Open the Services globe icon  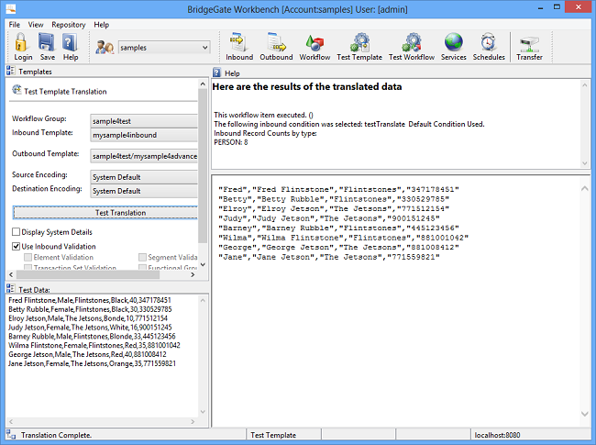coord(454,42)
